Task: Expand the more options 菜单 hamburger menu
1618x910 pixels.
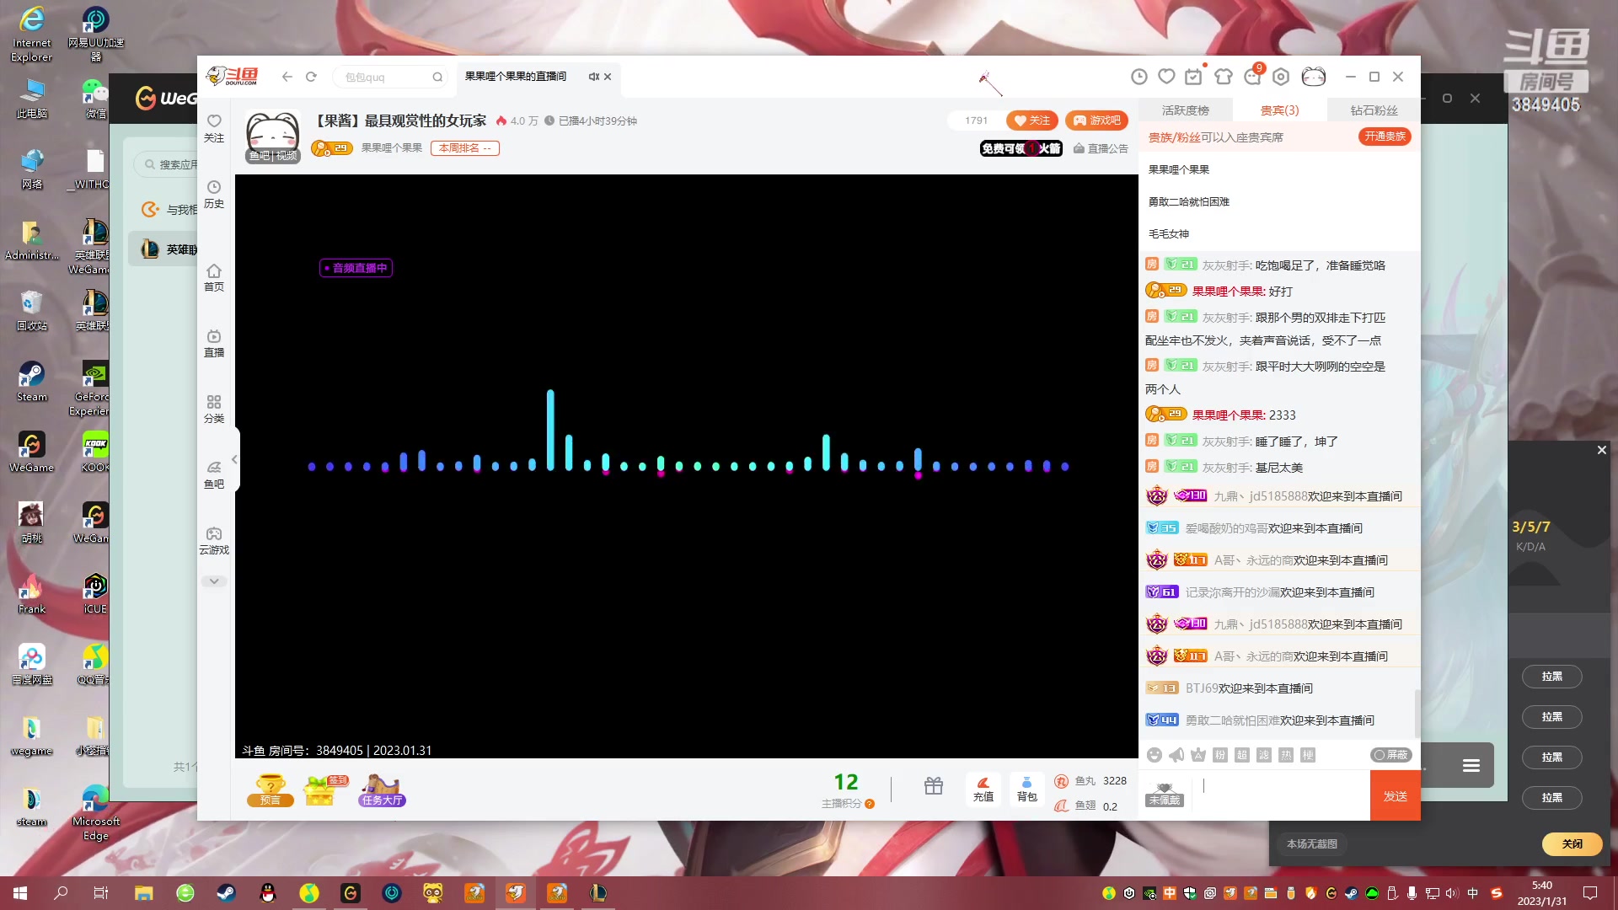Action: point(1471,766)
